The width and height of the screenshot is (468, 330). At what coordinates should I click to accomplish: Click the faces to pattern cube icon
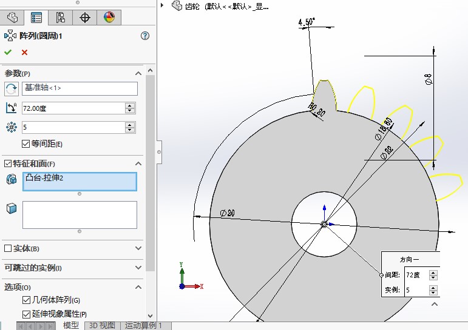tap(12, 208)
